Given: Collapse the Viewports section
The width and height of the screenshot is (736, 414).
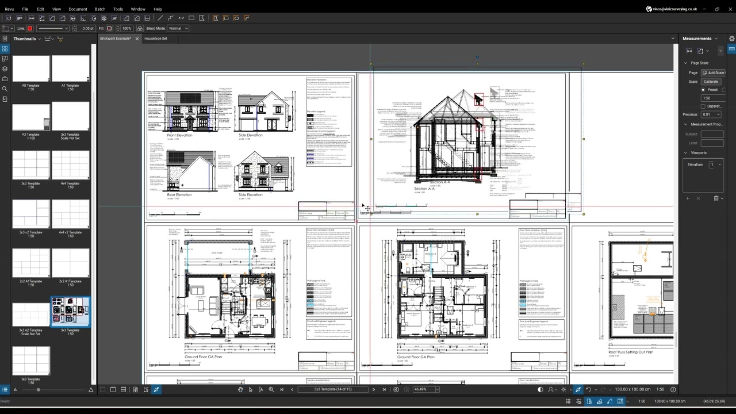Looking at the screenshot, I should point(685,153).
